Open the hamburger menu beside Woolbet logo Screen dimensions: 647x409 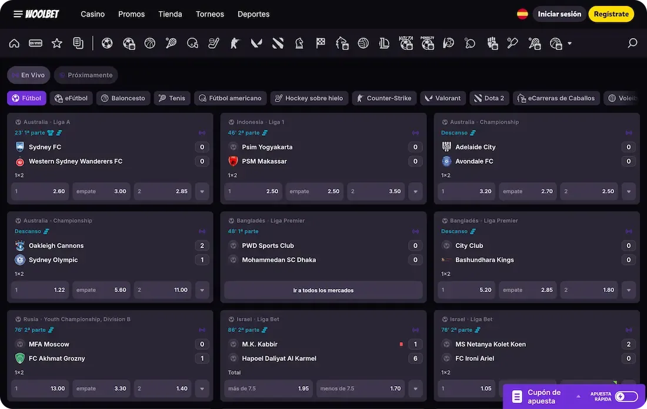coord(18,14)
